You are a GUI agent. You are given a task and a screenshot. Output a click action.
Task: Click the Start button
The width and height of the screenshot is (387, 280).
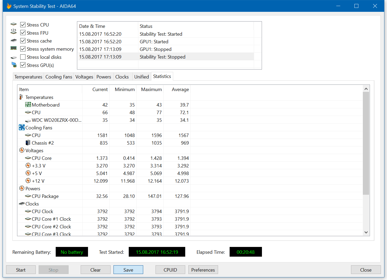21,270
